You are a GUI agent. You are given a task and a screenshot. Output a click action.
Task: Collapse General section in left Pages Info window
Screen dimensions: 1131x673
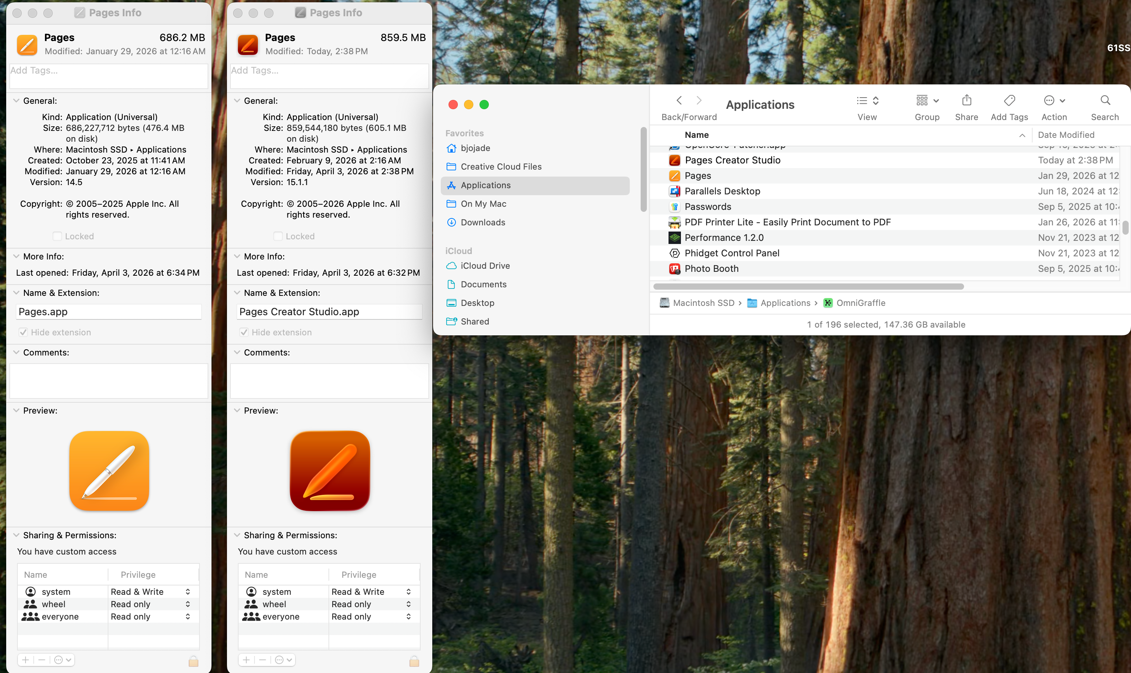point(16,101)
